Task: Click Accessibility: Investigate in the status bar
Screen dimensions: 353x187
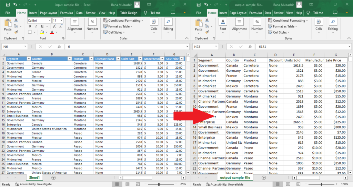Action: [34, 184]
